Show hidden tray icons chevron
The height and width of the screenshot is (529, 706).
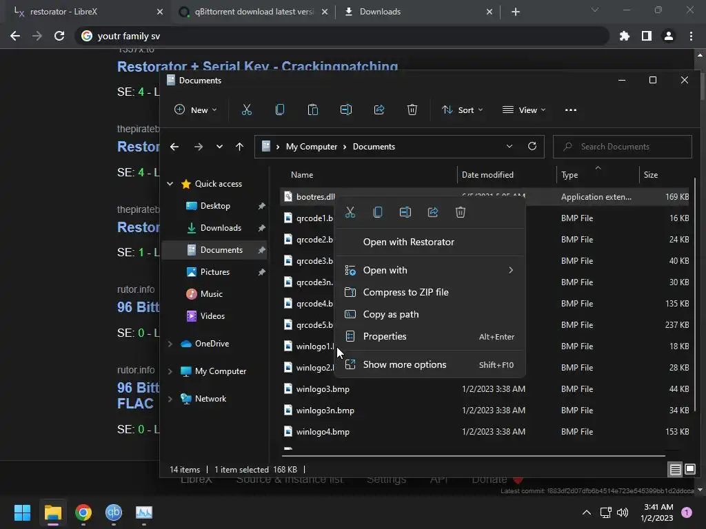pyautogui.click(x=586, y=512)
